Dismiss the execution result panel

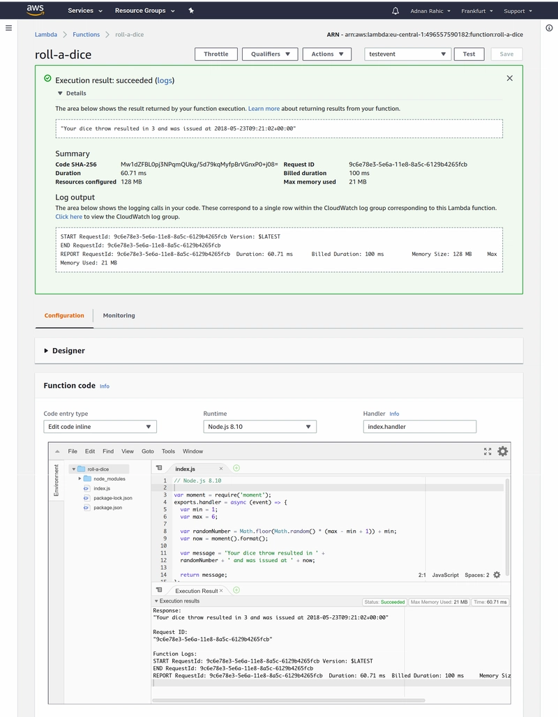[x=509, y=79]
